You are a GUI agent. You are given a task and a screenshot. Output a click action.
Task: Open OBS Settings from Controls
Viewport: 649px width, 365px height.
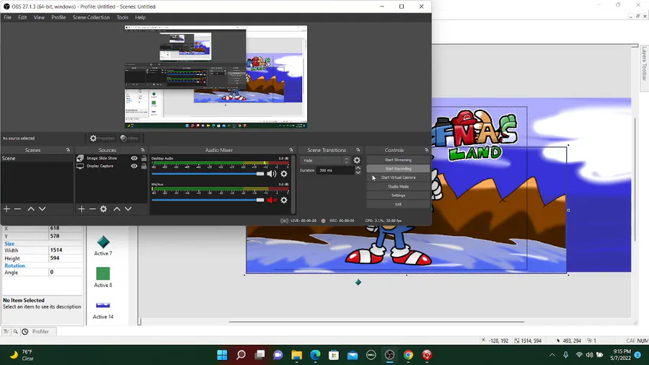(x=398, y=195)
